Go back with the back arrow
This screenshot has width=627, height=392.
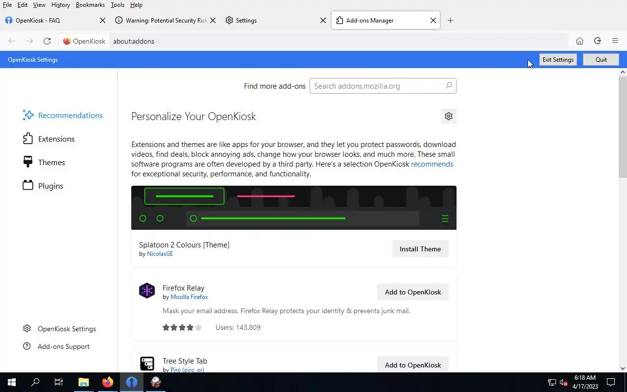pos(12,41)
